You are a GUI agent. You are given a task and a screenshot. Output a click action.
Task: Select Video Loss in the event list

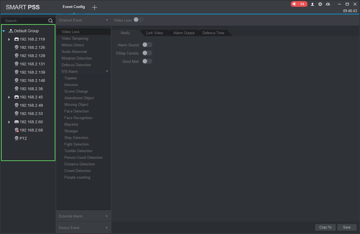pos(83,32)
